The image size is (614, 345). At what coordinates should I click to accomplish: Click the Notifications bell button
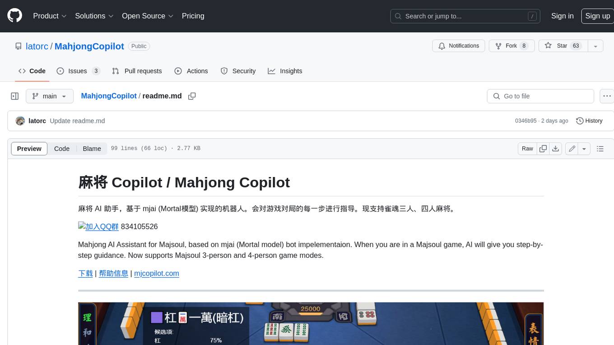[x=459, y=46]
